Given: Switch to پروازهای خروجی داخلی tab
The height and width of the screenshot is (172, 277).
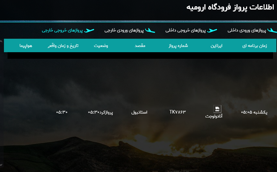Looking at the screenshot, I should point(186,31).
